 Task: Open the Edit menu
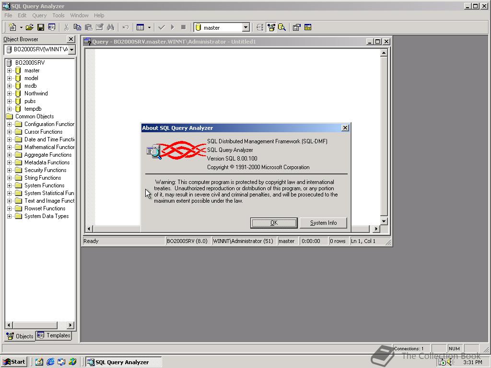tap(22, 15)
